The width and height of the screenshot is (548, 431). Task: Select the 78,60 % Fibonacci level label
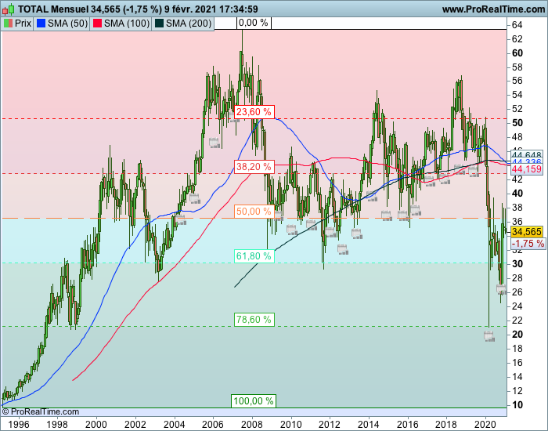(254, 320)
